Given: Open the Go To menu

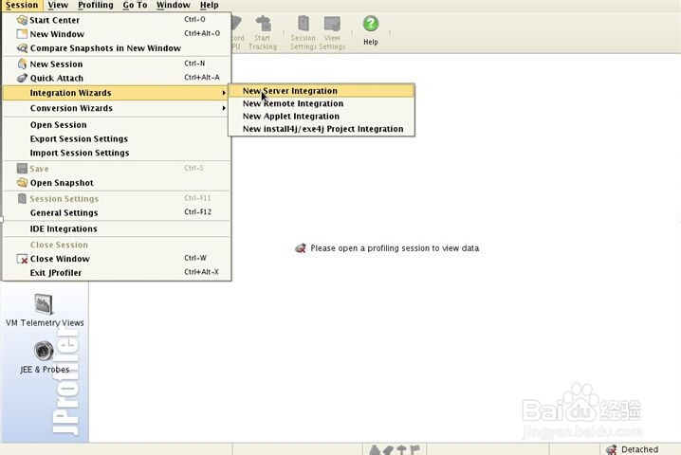Looking at the screenshot, I should click(x=135, y=5).
